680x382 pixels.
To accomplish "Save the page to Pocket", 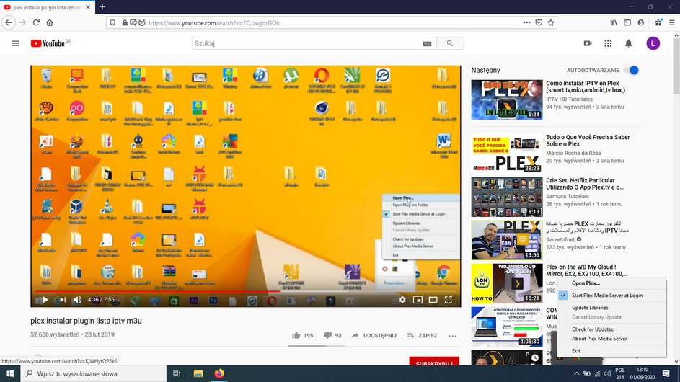I will 539,22.
